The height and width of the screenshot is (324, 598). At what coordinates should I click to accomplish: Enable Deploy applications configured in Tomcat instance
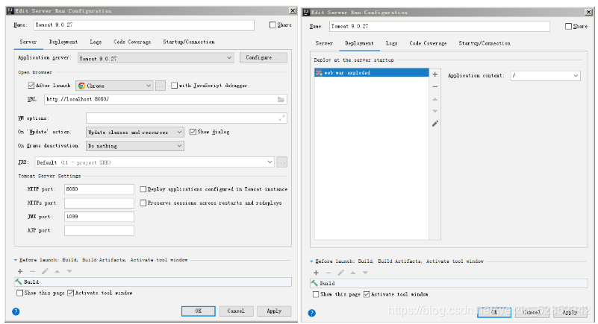point(143,189)
